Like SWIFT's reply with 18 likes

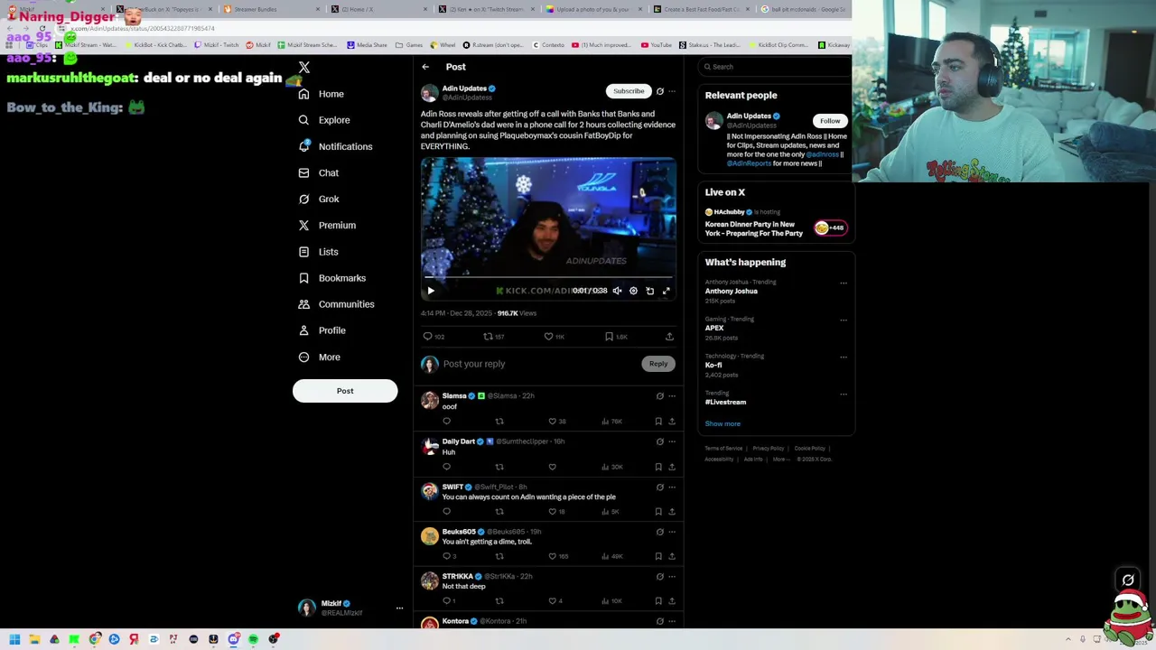[556, 512]
